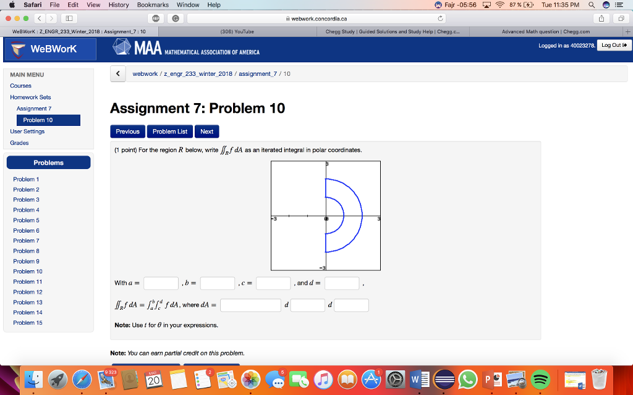Go to Homework Sets in main menu
This screenshot has height=395, width=633.
click(x=30, y=97)
